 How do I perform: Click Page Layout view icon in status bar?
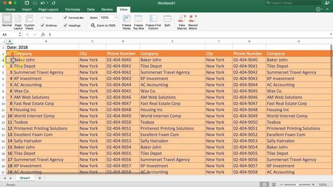274,185
